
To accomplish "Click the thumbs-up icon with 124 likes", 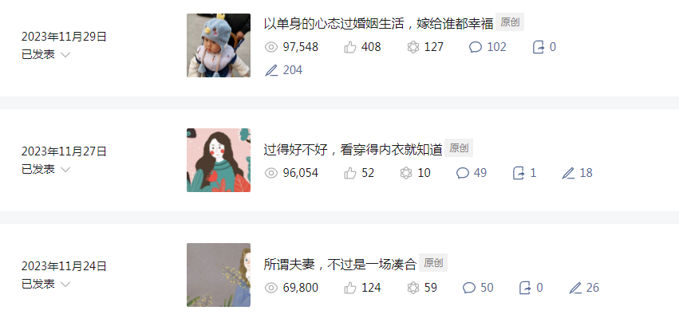I will pos(350,288).
